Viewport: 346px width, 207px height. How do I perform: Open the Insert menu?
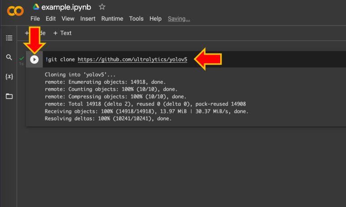[x=88, y=19]
